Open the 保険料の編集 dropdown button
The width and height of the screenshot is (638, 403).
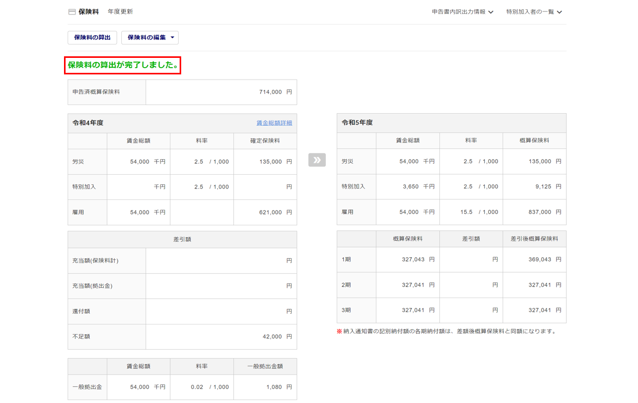[150, 38]
